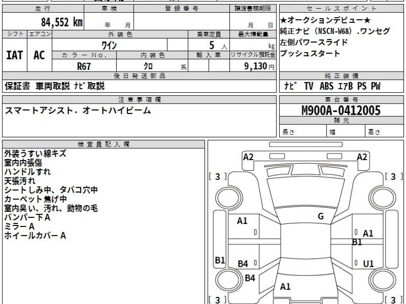Select the 左側パワースライド sales point line
Screen dimensions: 406x304
tap(314, 42)
